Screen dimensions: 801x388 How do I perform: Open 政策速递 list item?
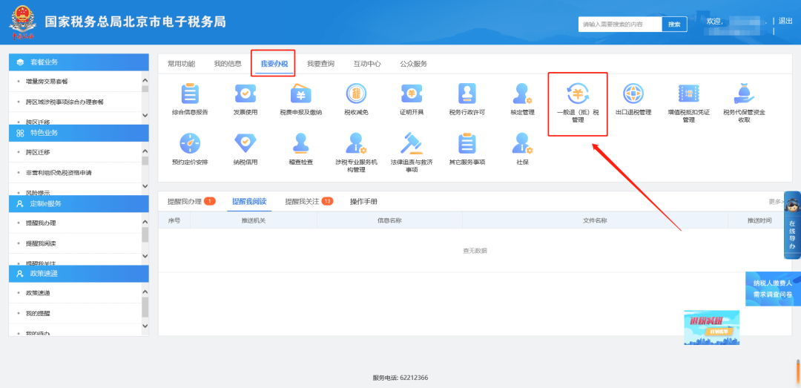[38, 293]
